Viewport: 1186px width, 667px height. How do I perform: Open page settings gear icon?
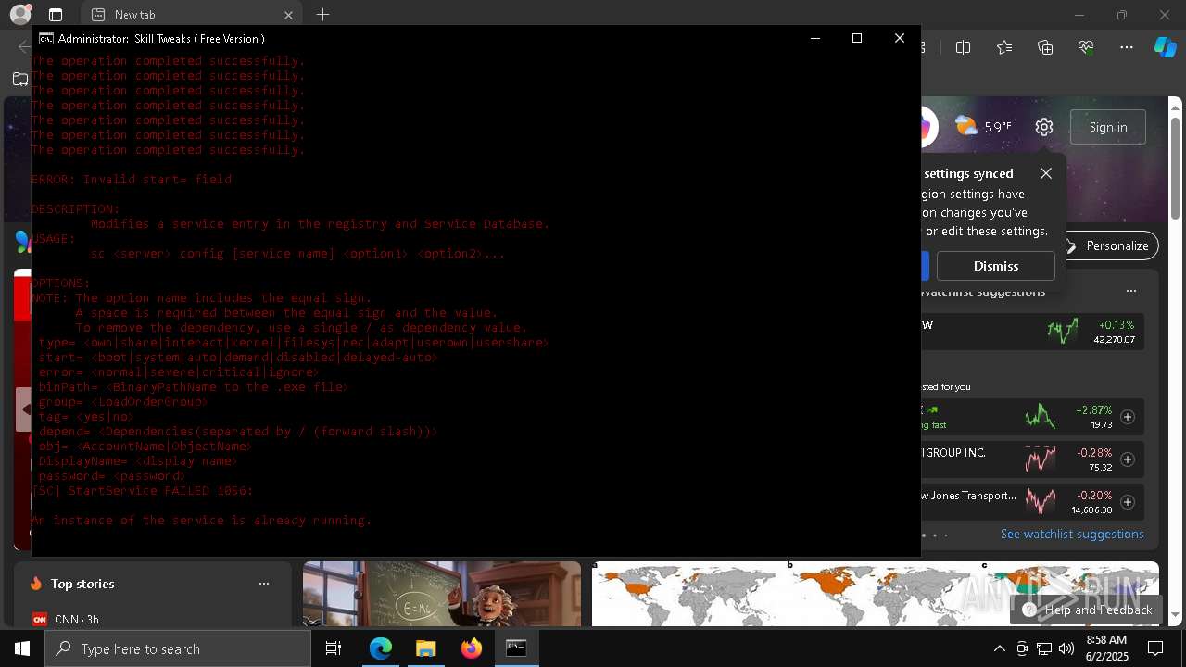click(1044, 127)
